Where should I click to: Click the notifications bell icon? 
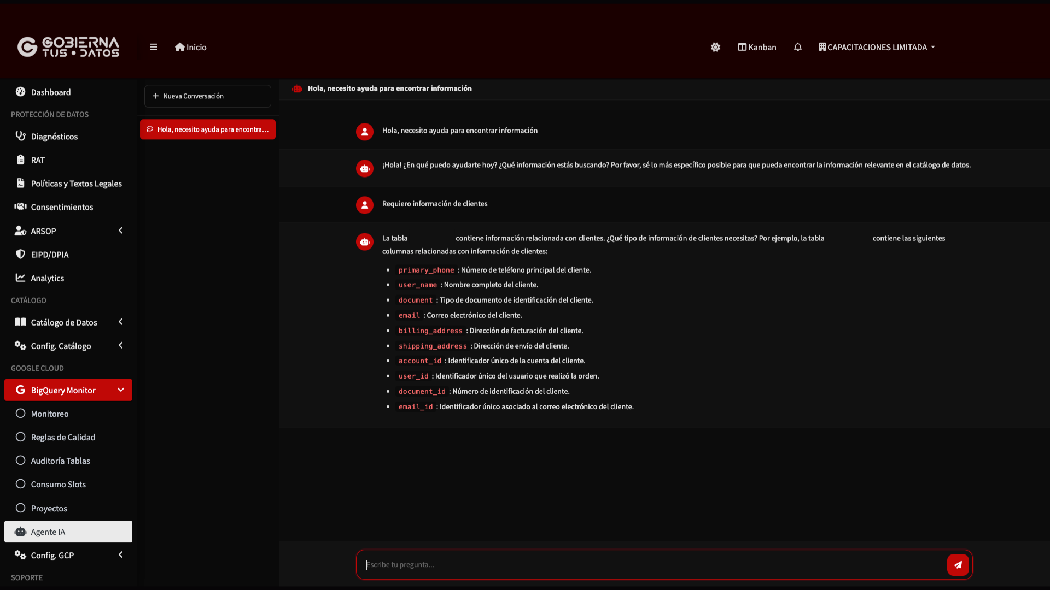[x=798, y=47]
